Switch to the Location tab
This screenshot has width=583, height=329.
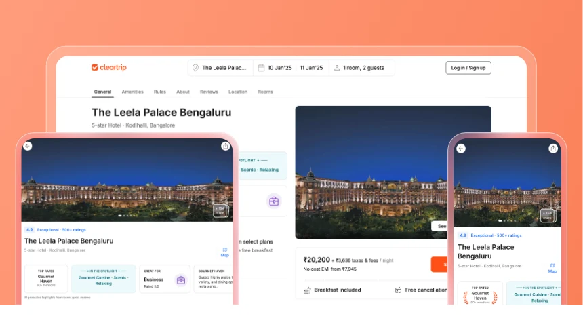point(238,92)
